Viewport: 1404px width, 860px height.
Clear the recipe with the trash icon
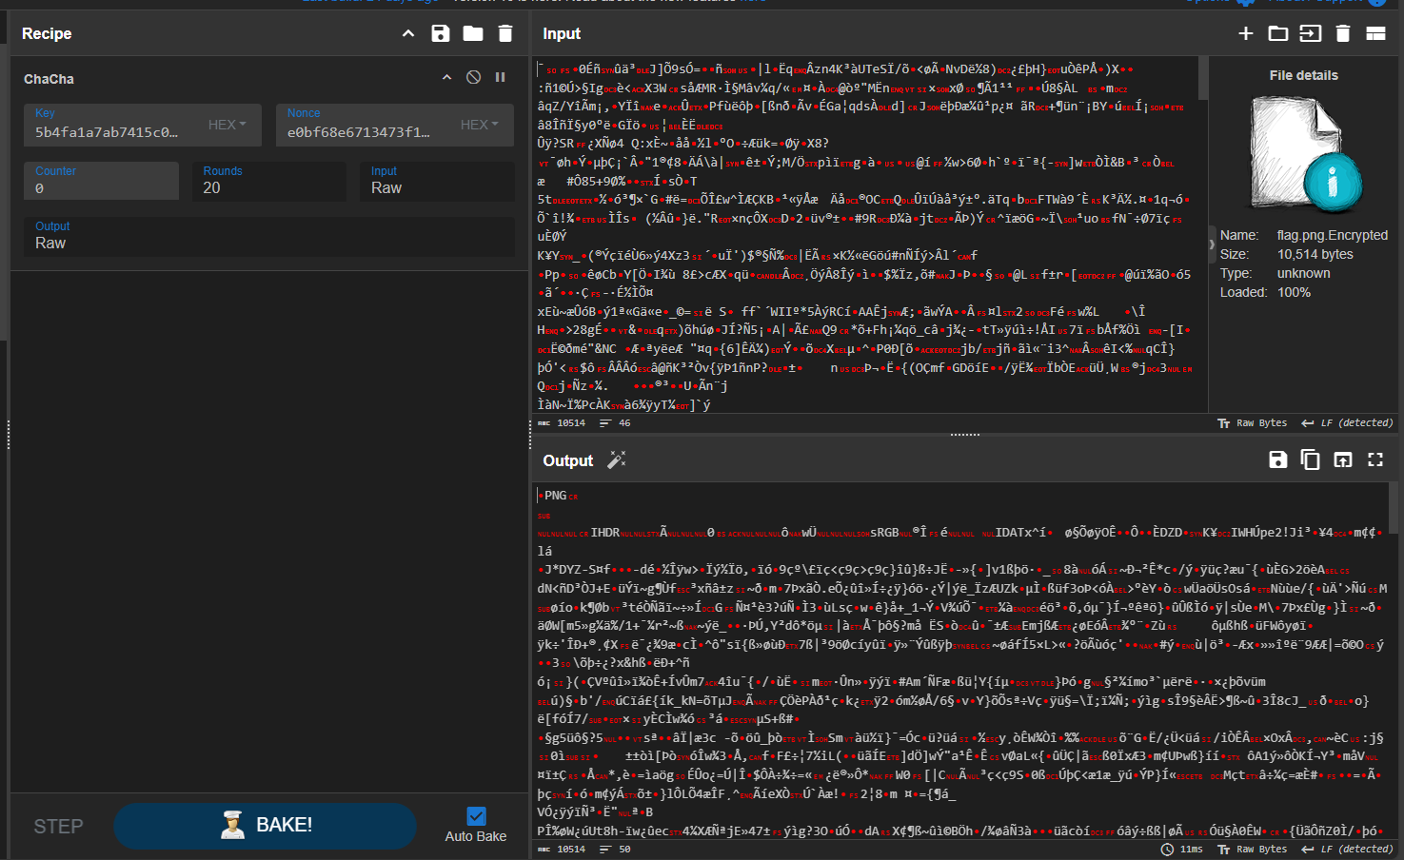point(505,33)
